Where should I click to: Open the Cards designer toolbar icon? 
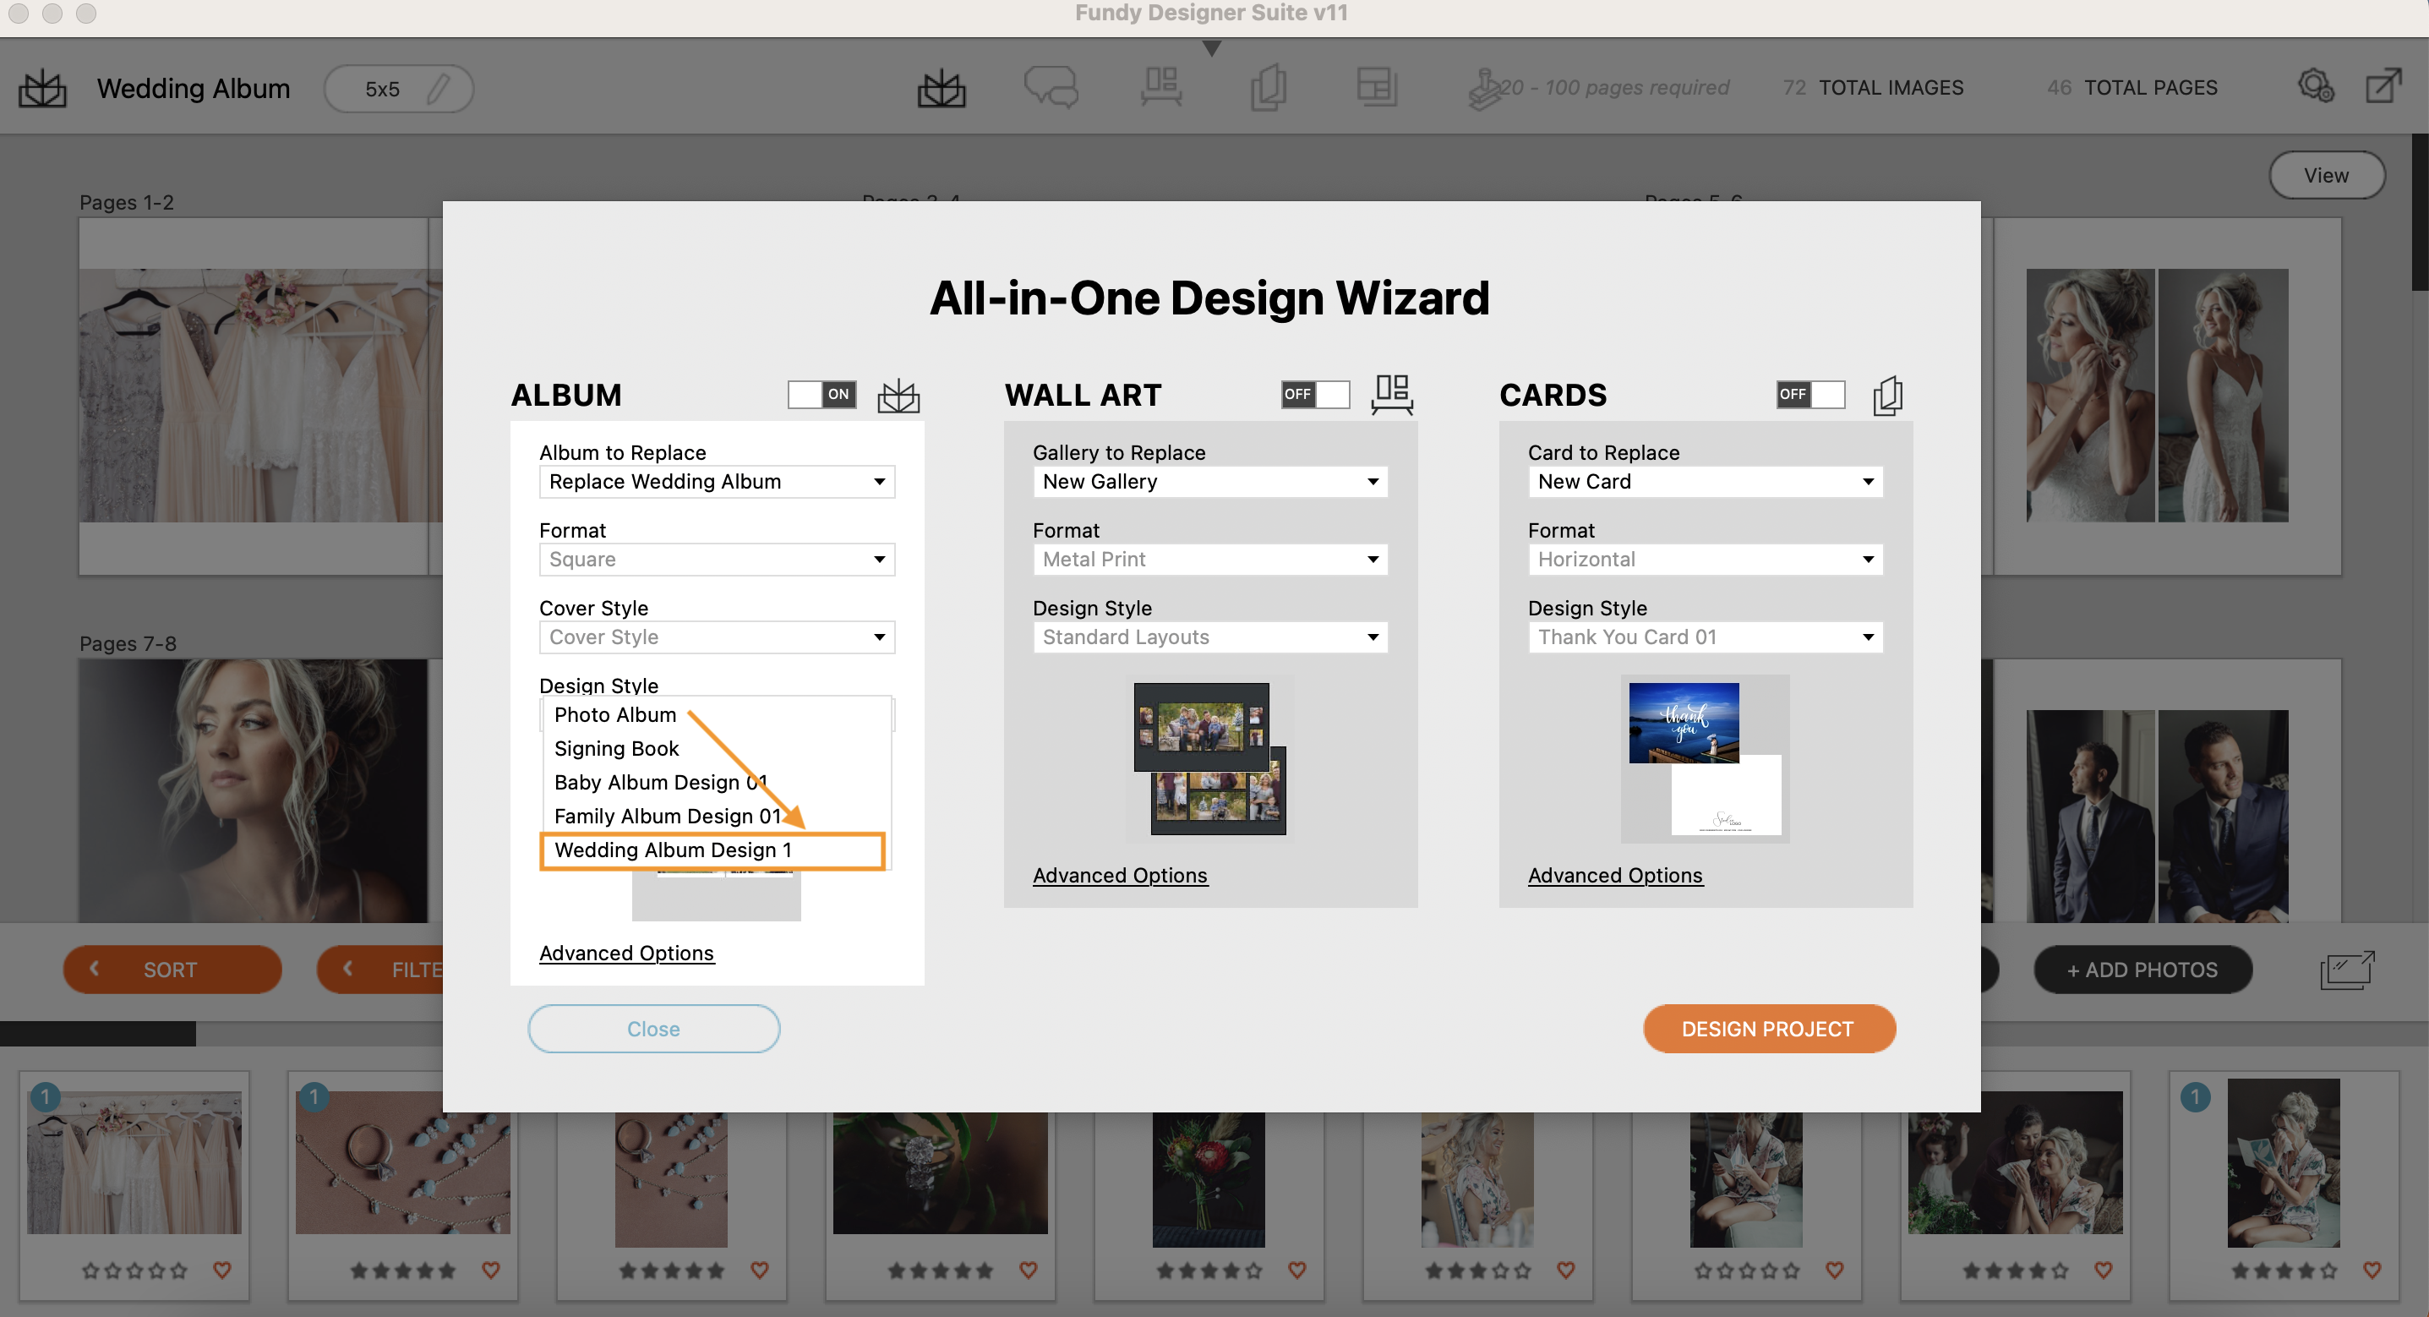point(1269,88)
